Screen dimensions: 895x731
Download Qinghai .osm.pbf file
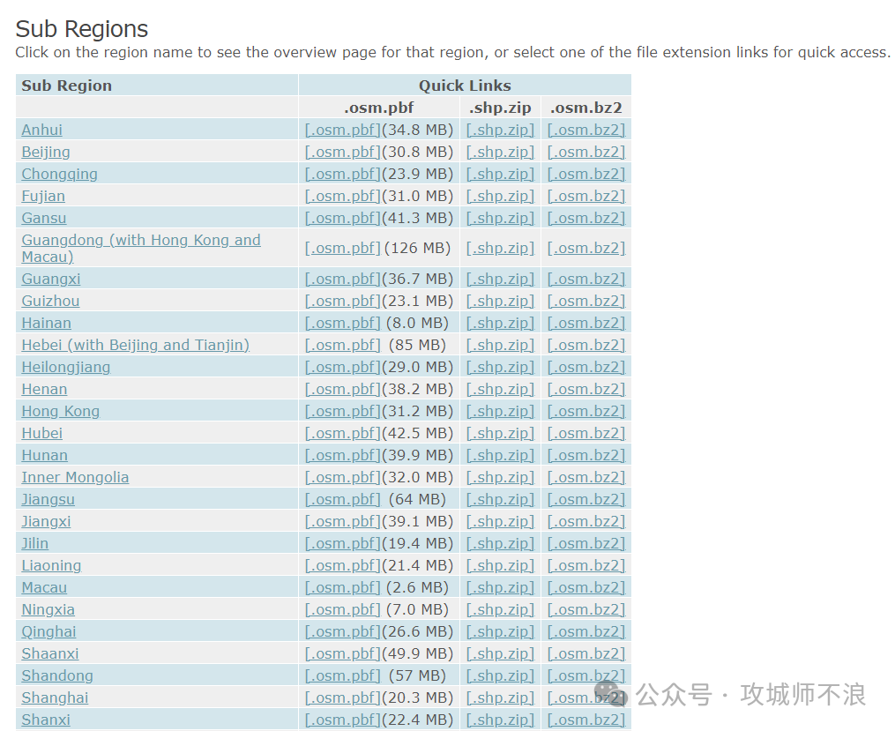click(x=342, y=632)
